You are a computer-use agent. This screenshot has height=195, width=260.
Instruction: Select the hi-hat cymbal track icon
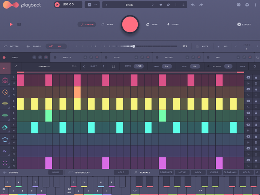[5, 104]
